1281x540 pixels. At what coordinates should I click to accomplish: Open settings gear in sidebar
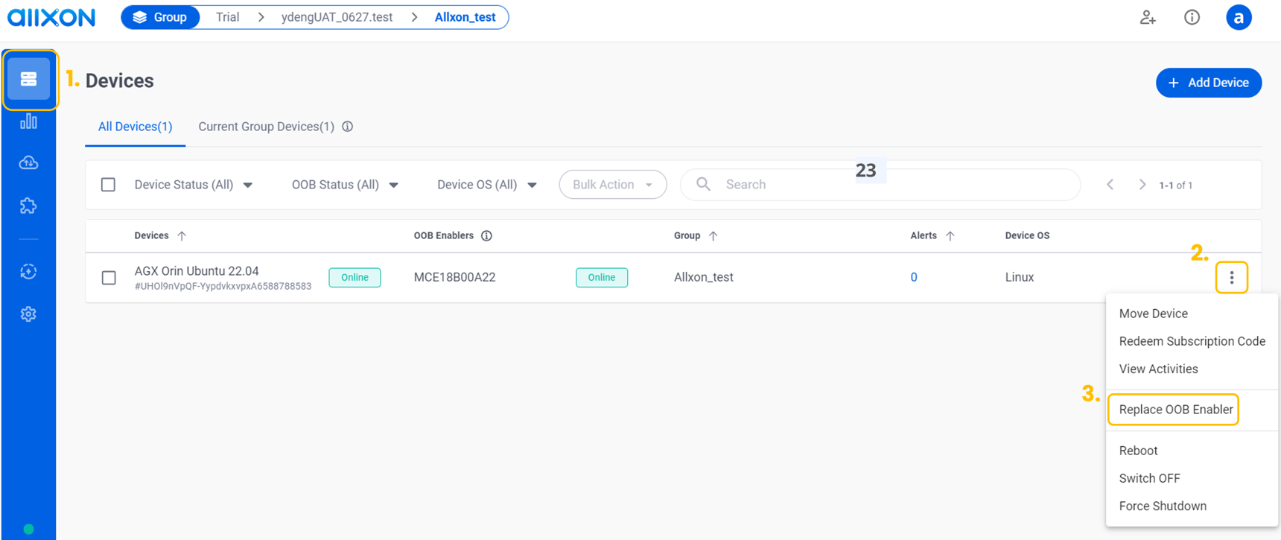point(28,314)
